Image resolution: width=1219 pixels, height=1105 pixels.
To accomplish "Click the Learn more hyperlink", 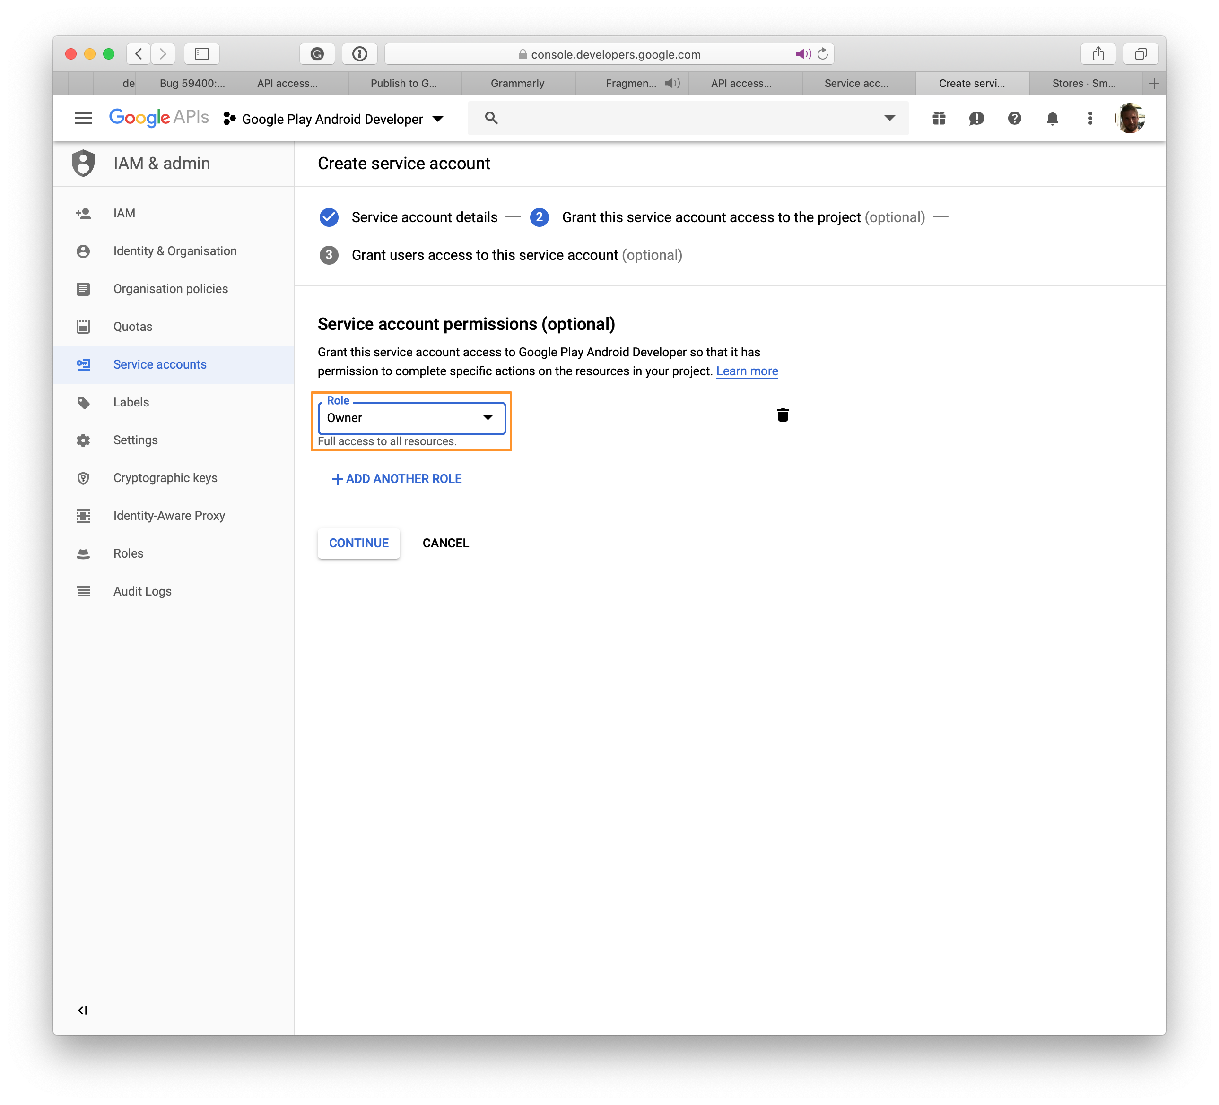I will [748, 371].
